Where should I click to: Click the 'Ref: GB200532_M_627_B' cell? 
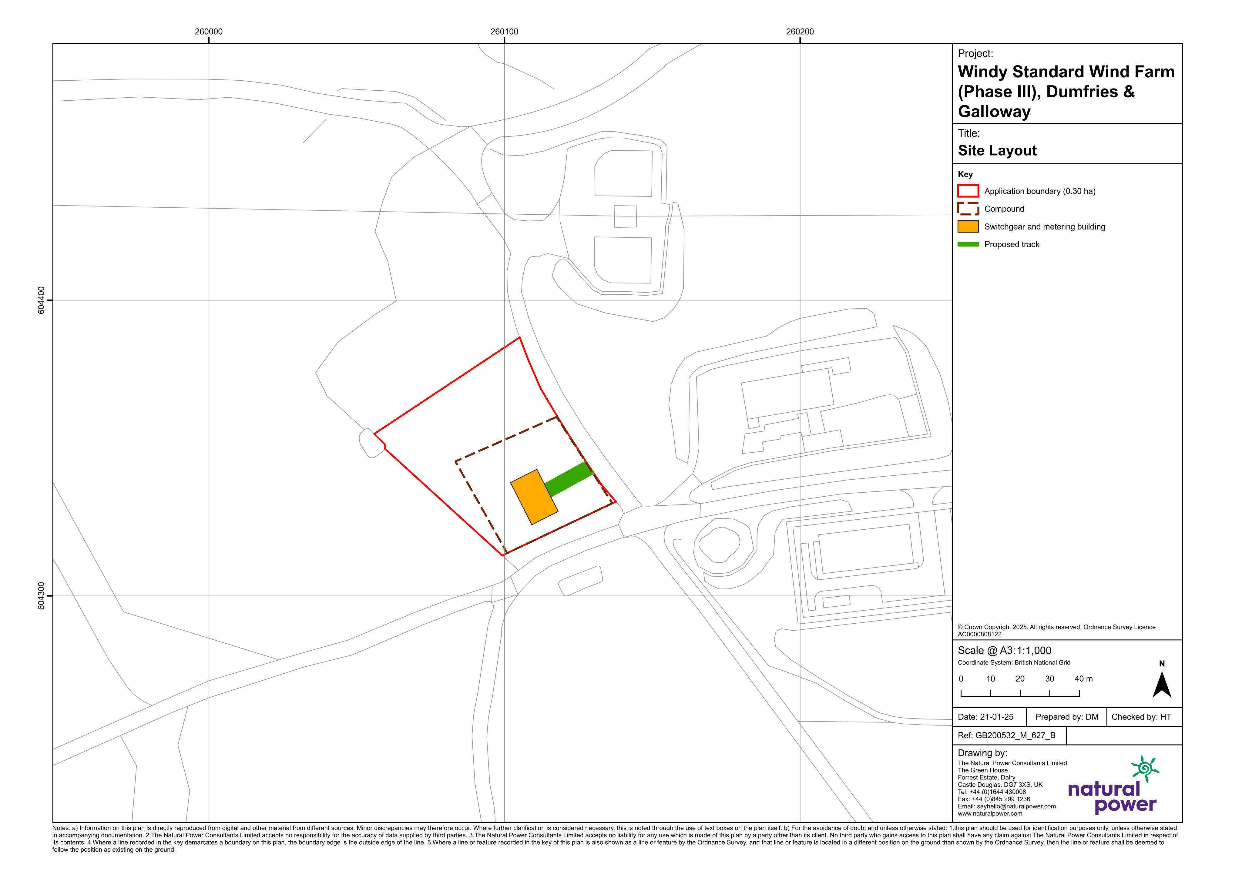pyautogui.click(x=1009, y=736)
